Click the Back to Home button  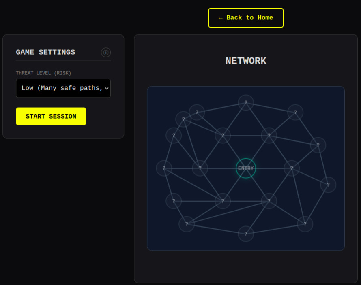pyautogui.click(x=246, y=18)
